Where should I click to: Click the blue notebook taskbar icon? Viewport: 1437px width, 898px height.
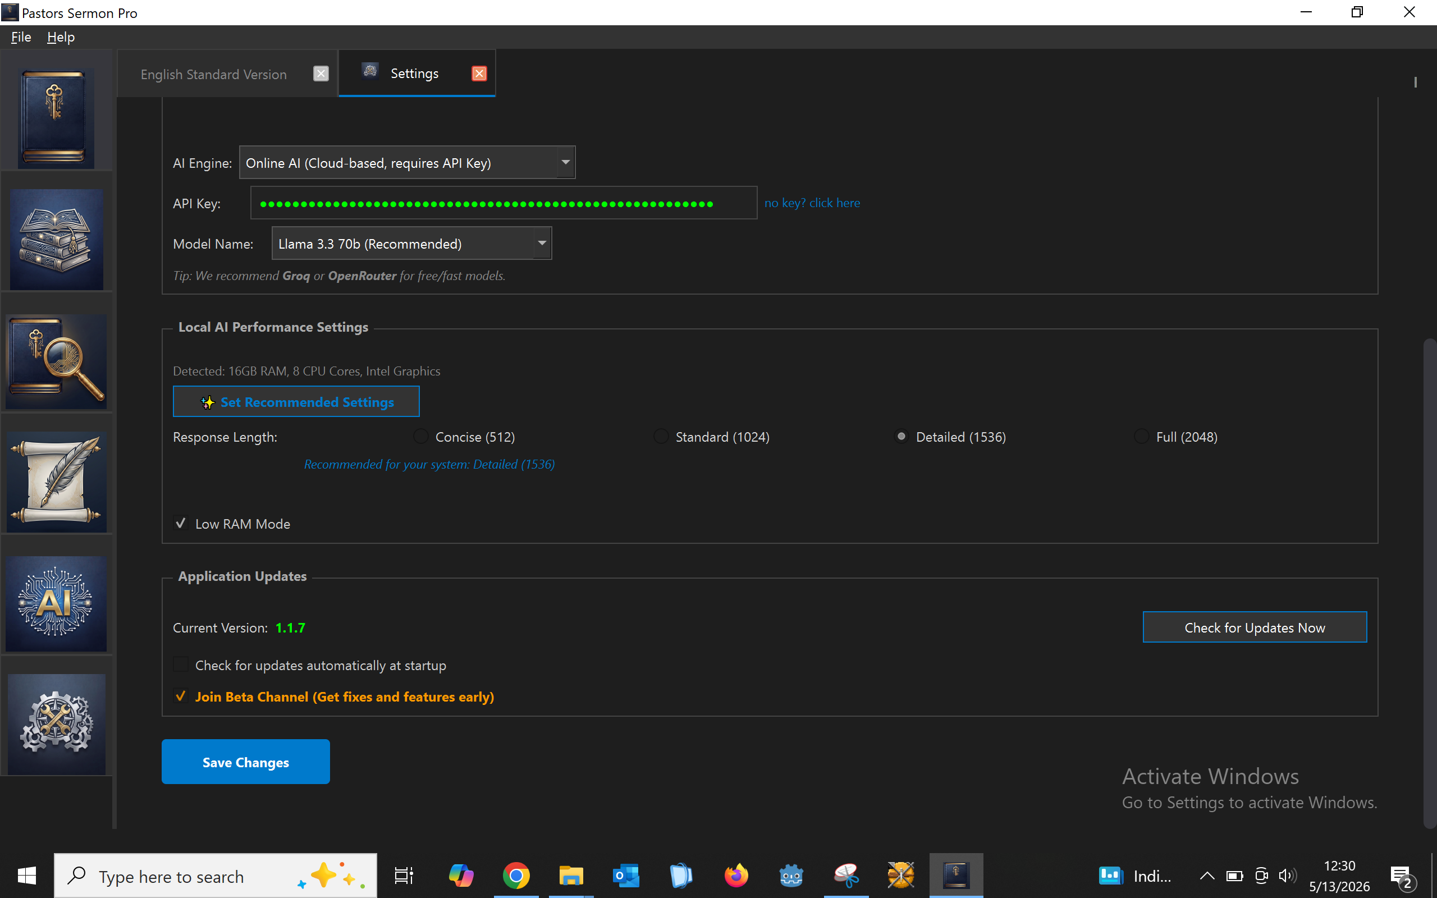pyautogui.click(x=681, y=876)
